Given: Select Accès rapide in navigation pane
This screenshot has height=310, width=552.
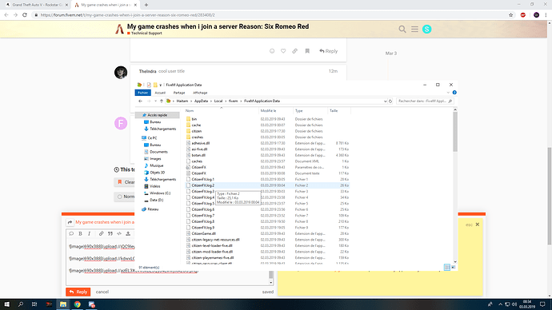Looking at the screenshot, I should click(157, 115).
